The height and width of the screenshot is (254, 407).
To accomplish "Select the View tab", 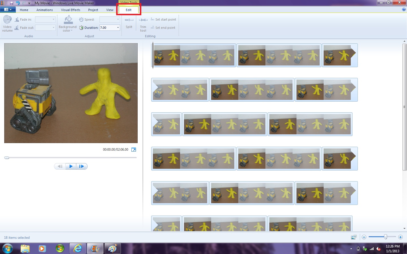I will [x=110, y=10].
